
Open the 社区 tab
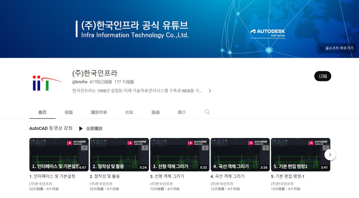pyautogui.click(x=129, y=112)
